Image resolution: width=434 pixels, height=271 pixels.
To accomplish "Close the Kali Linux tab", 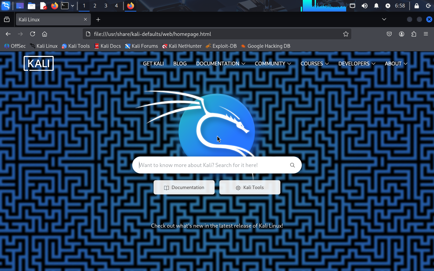I will coord(85,20).
